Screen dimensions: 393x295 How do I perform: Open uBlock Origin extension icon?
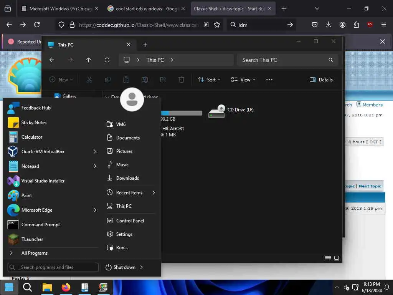pos(370,25)
